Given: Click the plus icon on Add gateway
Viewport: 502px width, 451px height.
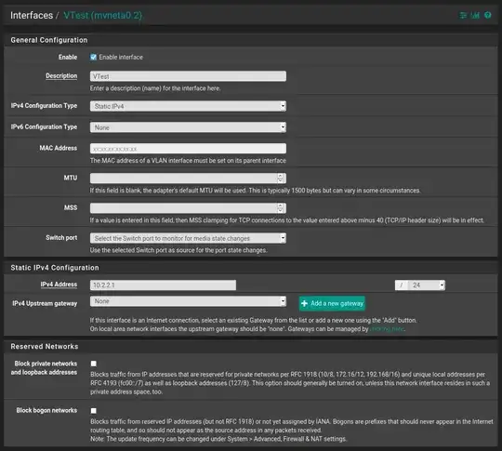Looking at the screenshot, I should [x=305, y=303].
